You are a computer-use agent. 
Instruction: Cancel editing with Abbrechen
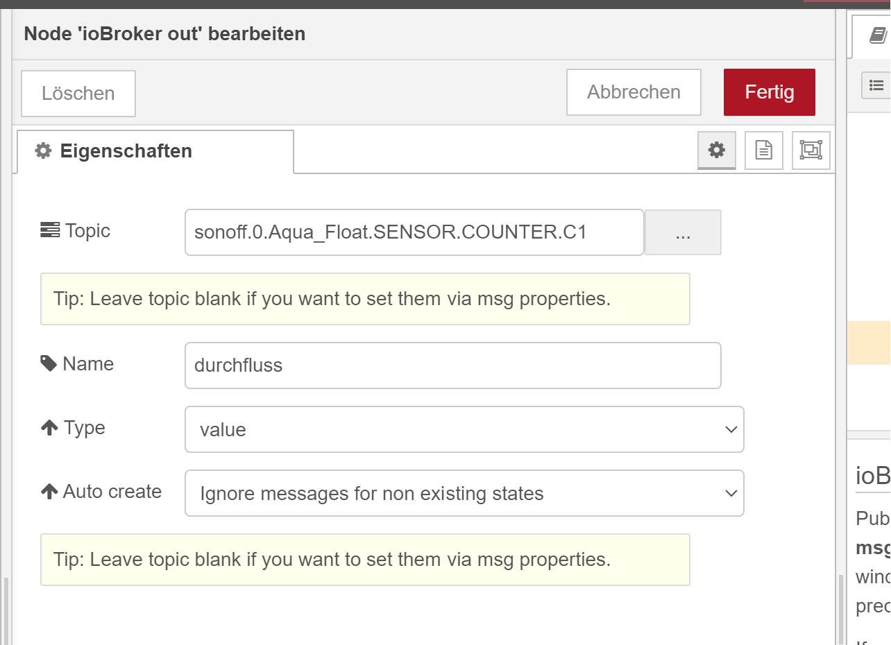pos(634,92)
